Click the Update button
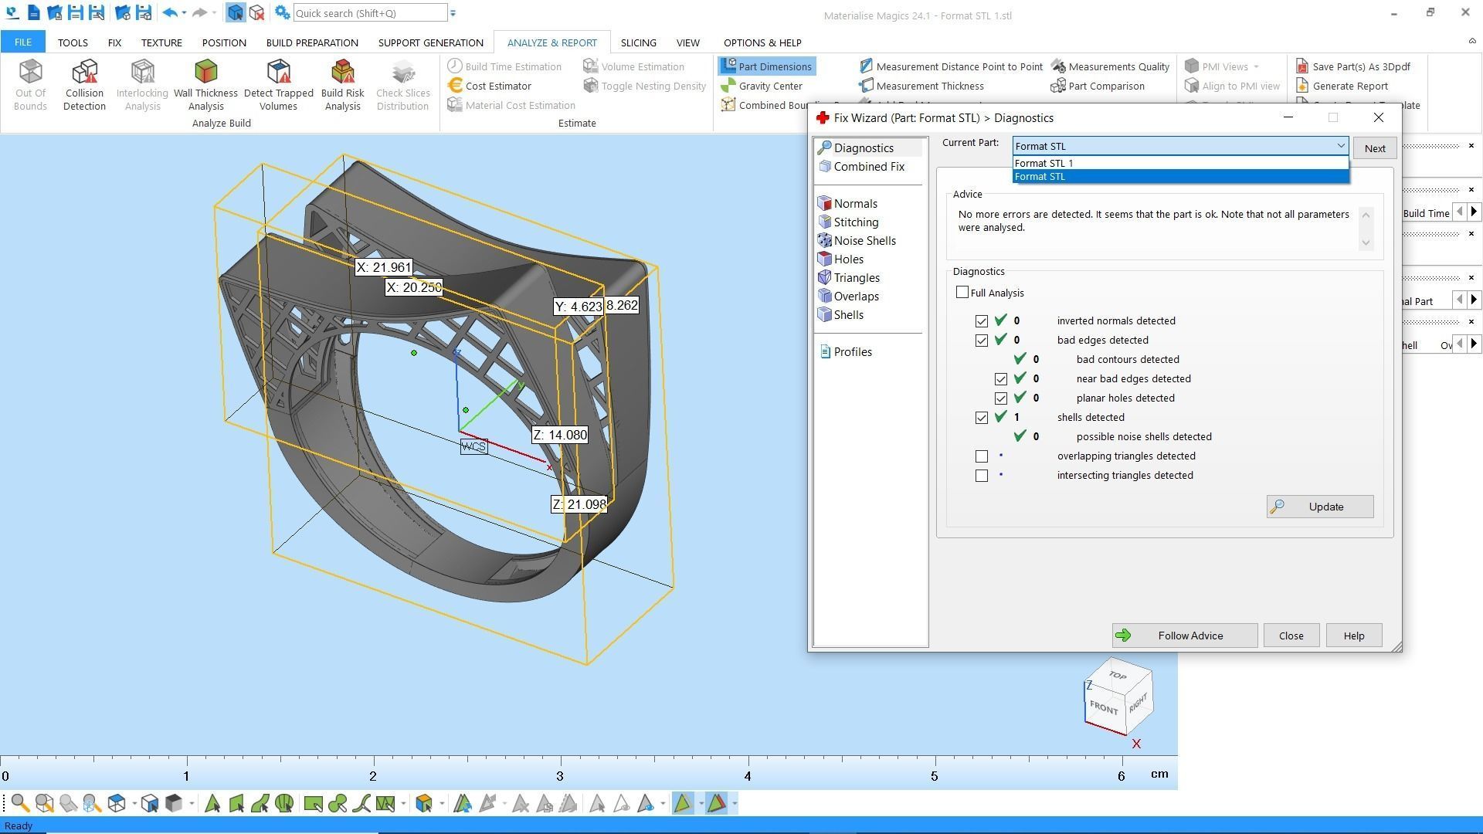The image size is (1483, 834). [1320, 507]
